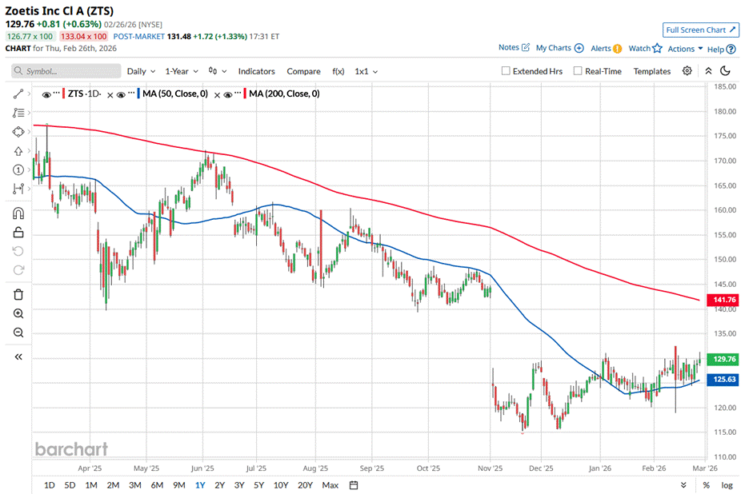Zoom in with the magnifier plus

tap(18, 313)
